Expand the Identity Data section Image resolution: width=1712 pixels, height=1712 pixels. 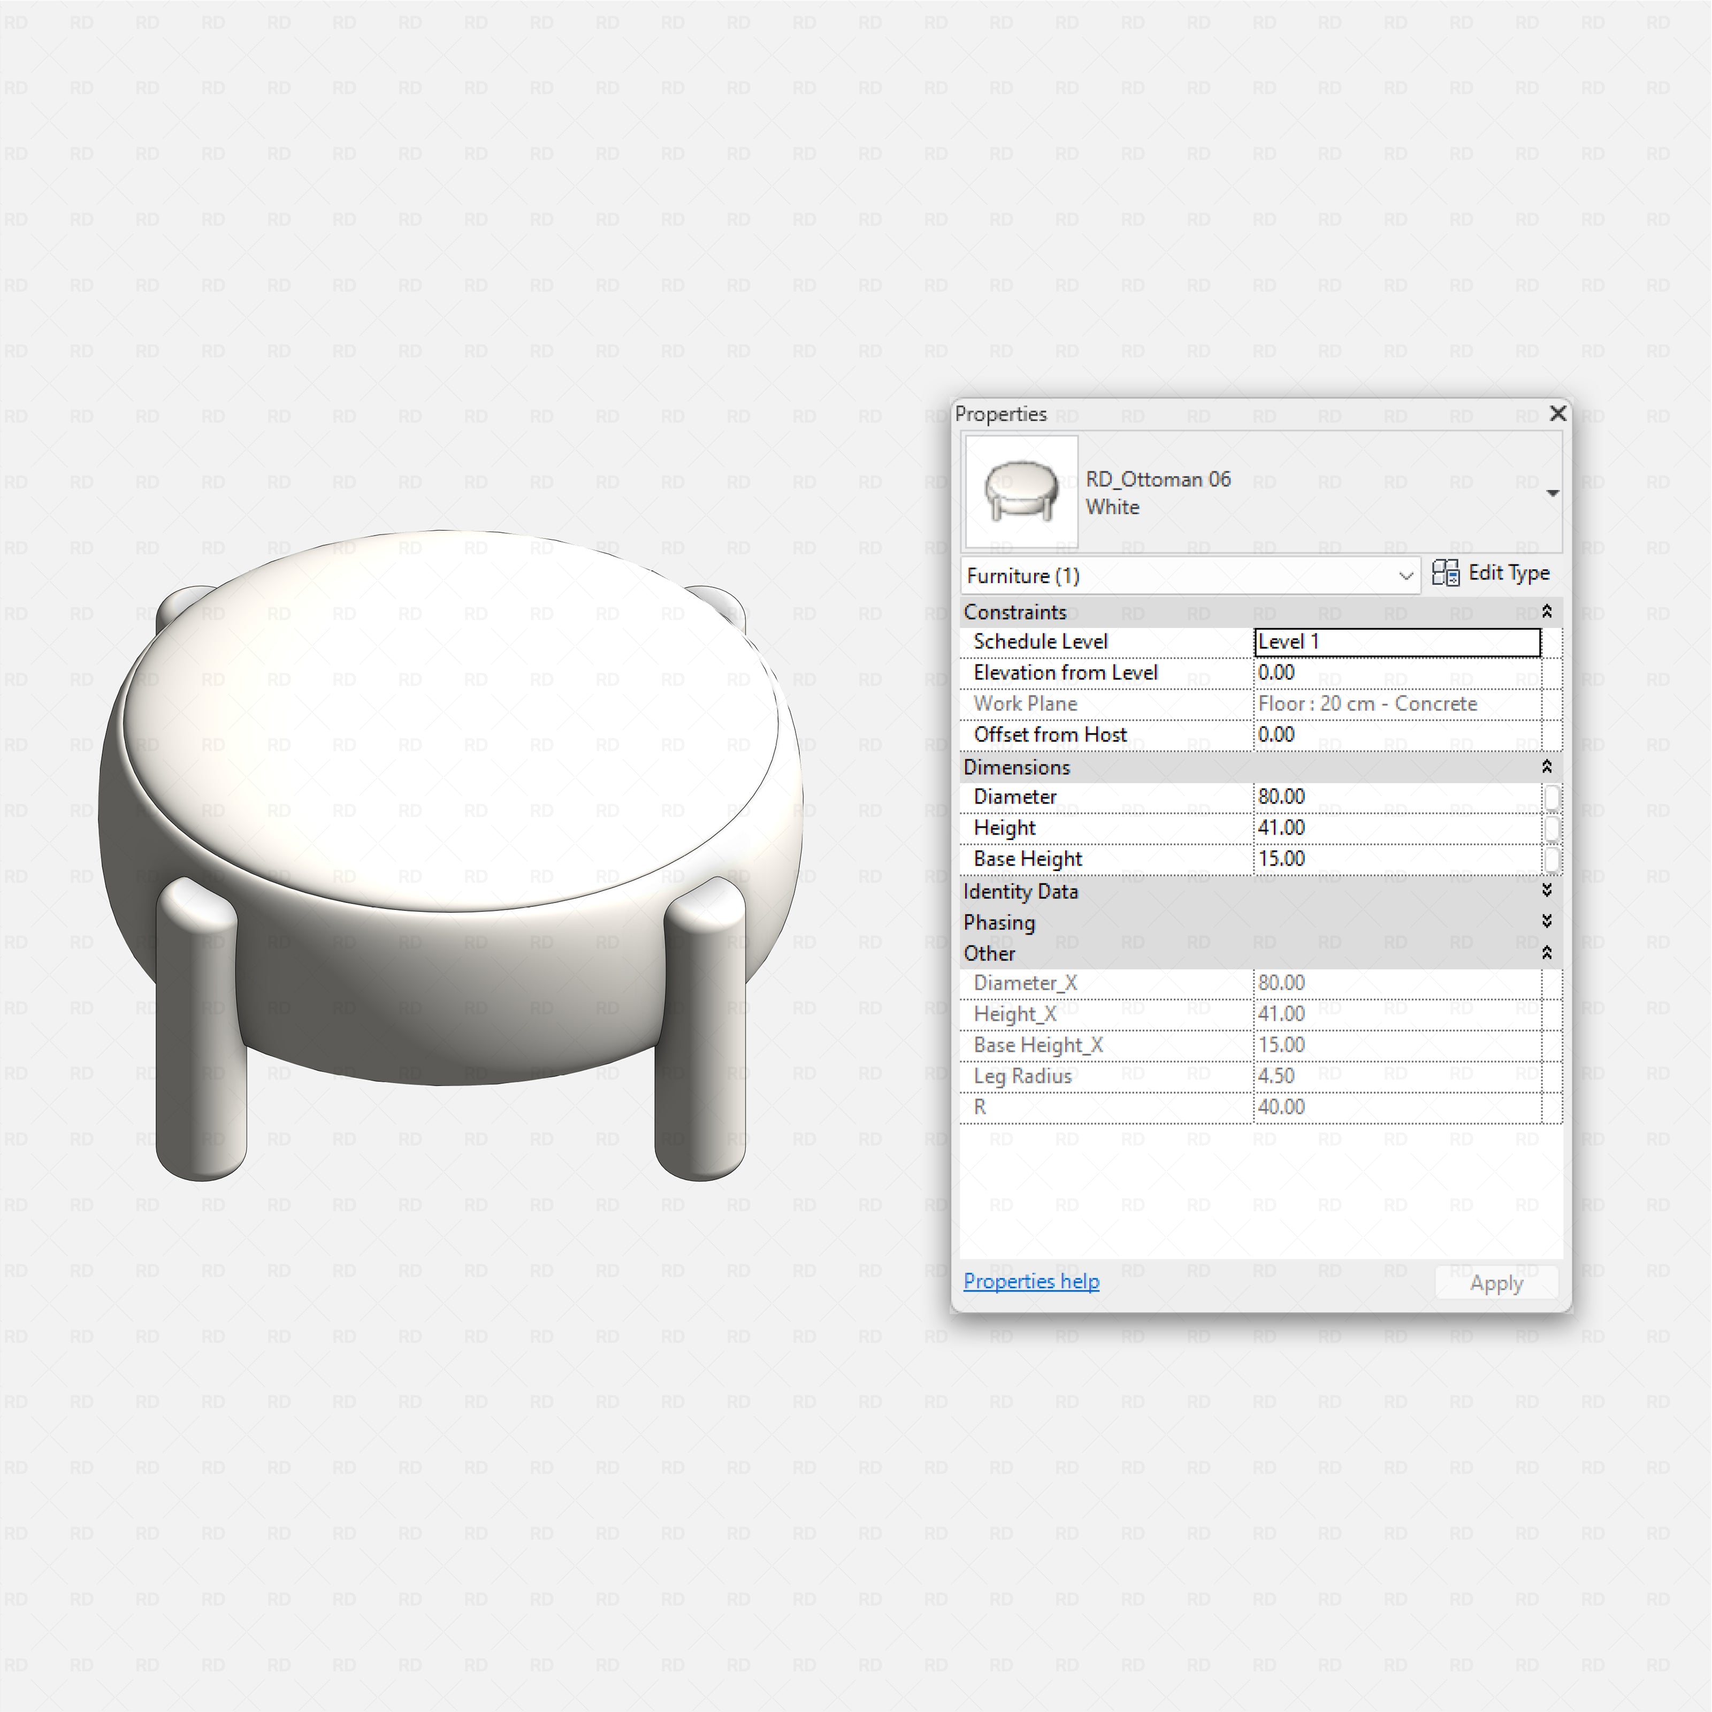1546,891
